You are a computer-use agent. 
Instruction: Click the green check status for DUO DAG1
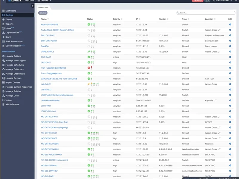[89, 57]
